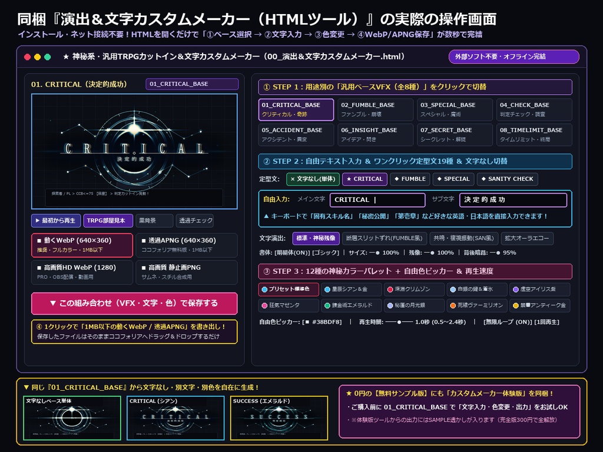The height and width of the screenshot is (452, 603).
Task: Select the 断層スリットずれ(FUMBLE風) effect
Action: pyautogui.click(x=384, y=238)
